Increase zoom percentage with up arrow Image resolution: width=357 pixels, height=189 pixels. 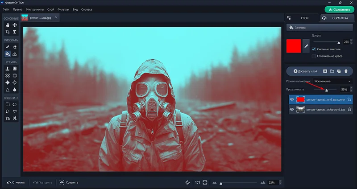[280, 181]
